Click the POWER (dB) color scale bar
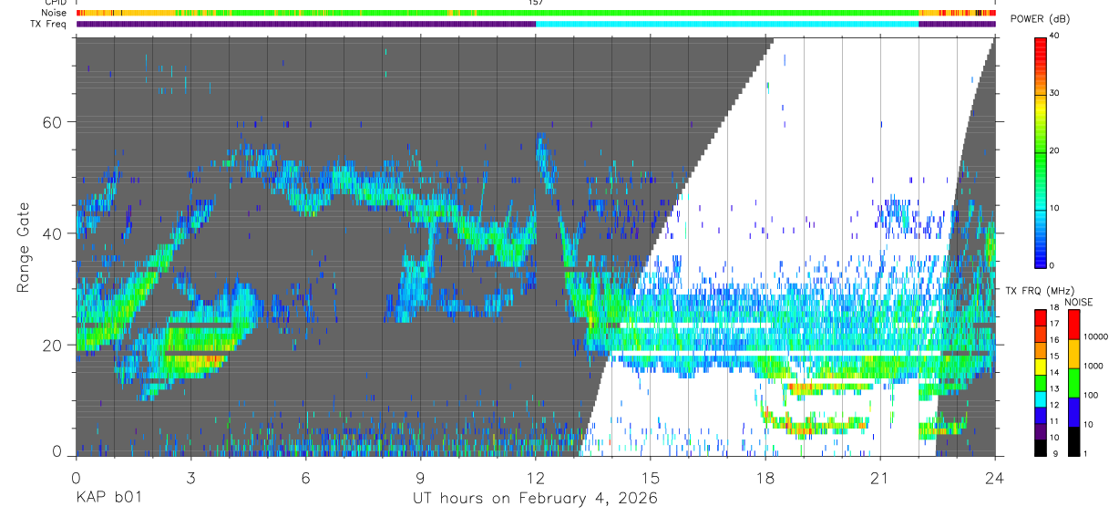 coord(1041,151)
